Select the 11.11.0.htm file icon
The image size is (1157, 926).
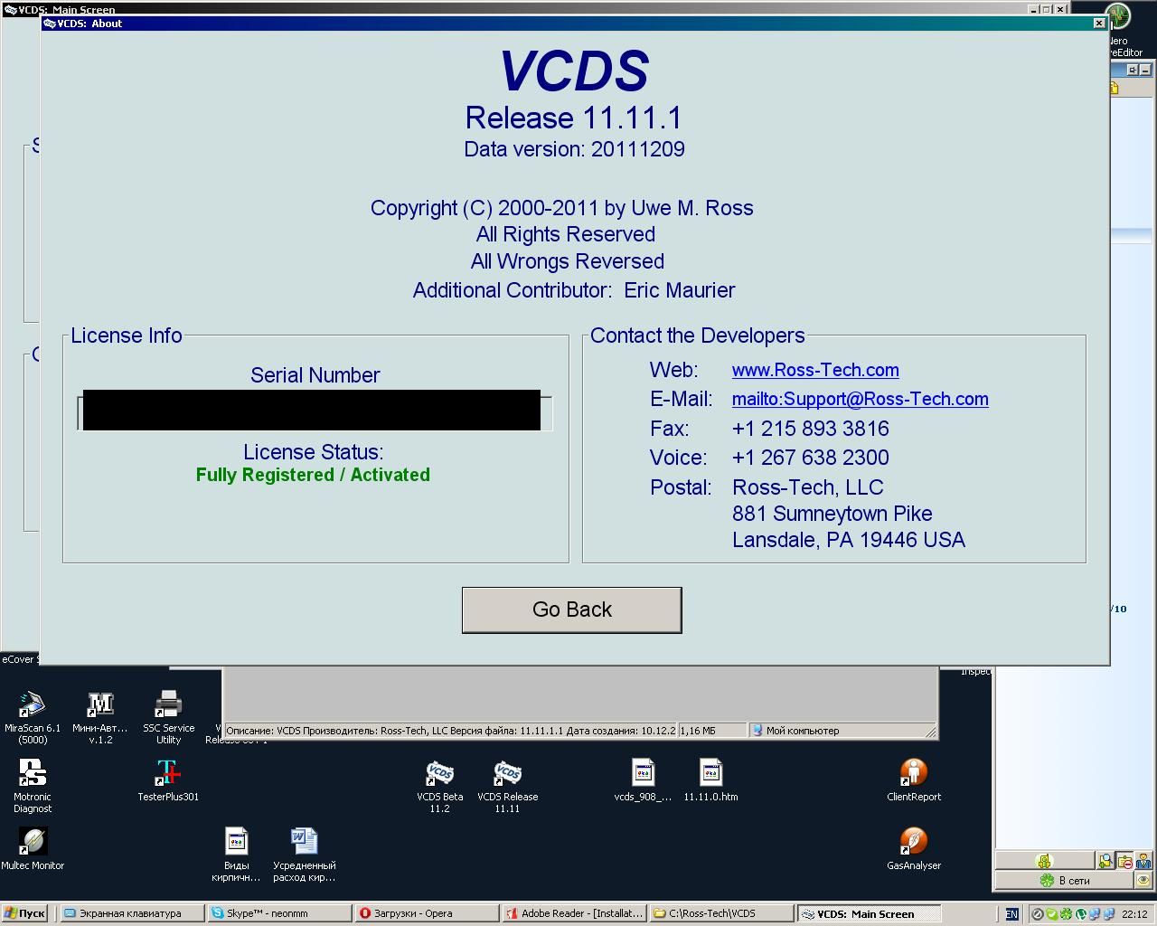pos(710,780)
